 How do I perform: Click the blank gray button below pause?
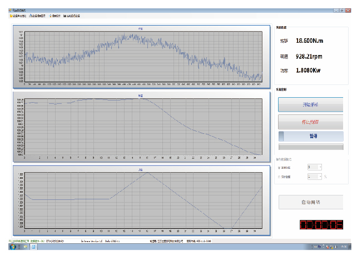click(x=311, y=147)
